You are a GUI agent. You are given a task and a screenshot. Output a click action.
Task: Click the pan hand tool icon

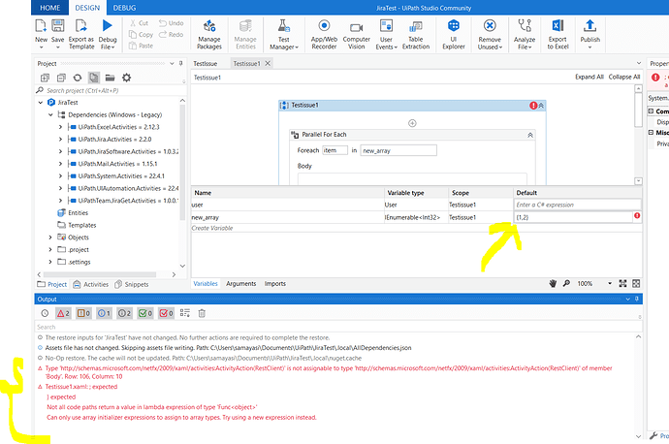(x=553, y=284)
